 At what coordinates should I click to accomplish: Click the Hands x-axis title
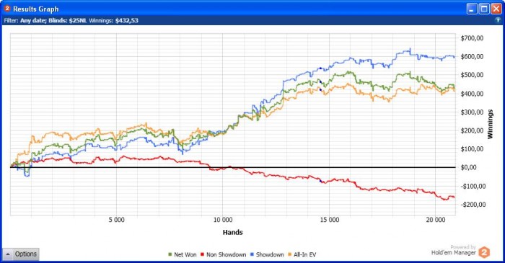coord(232,232)
